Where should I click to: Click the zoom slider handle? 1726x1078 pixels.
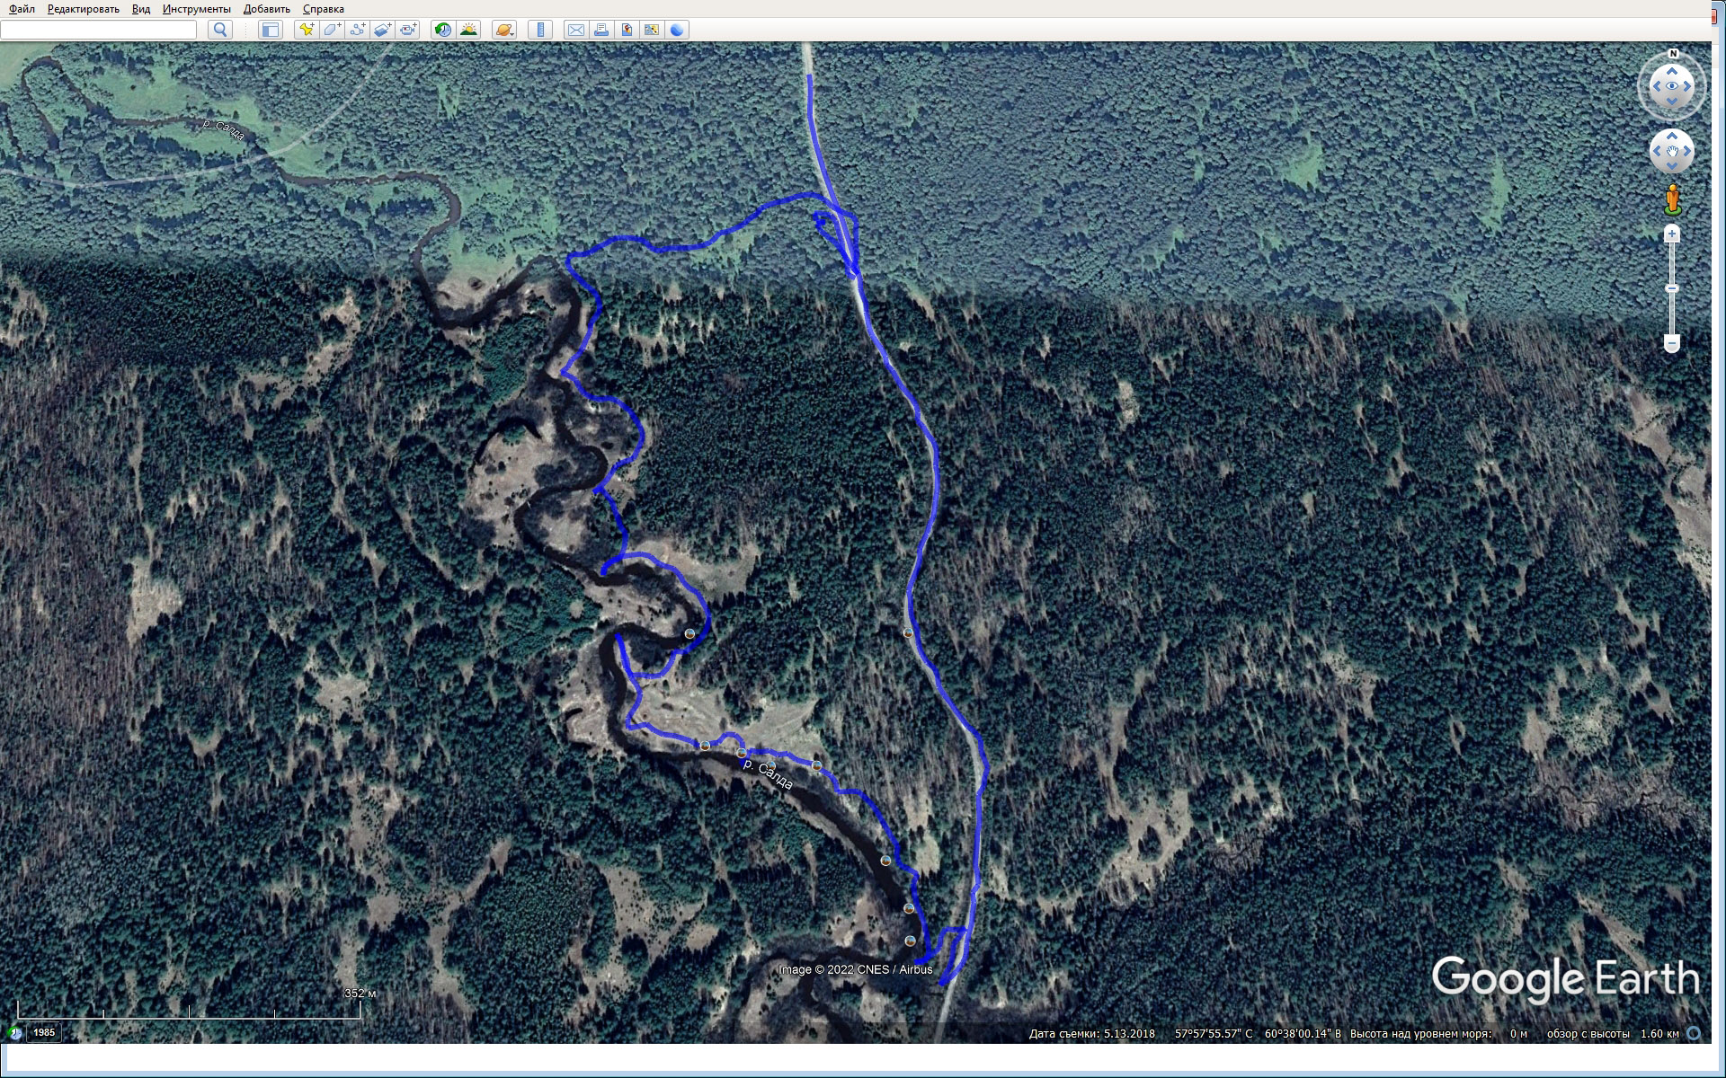coord(1671,288)
